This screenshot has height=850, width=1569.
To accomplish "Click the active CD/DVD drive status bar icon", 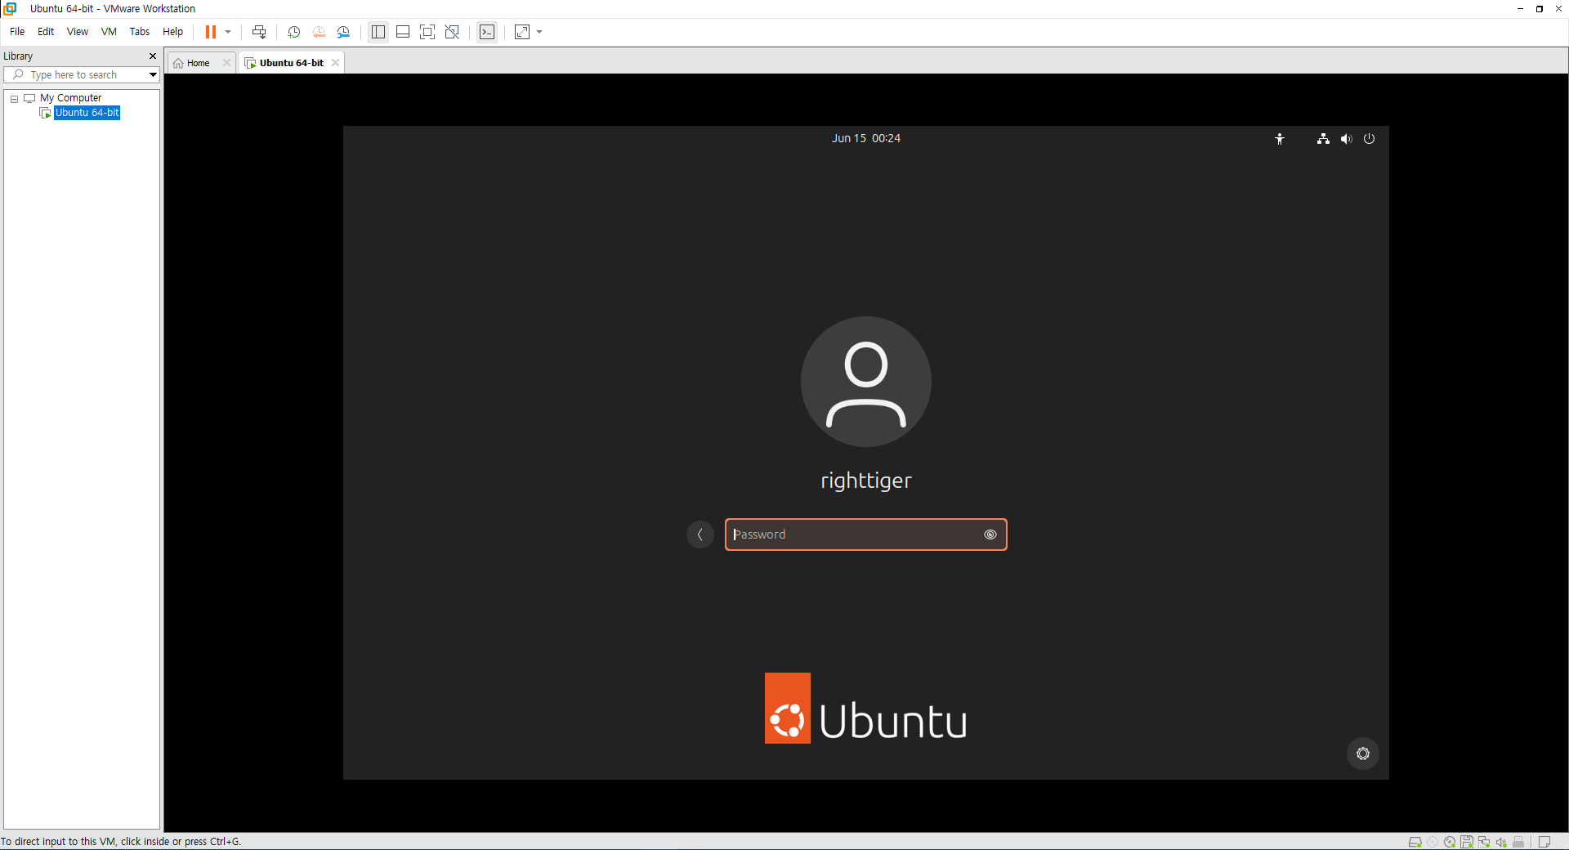I will tap(1450, 842).
